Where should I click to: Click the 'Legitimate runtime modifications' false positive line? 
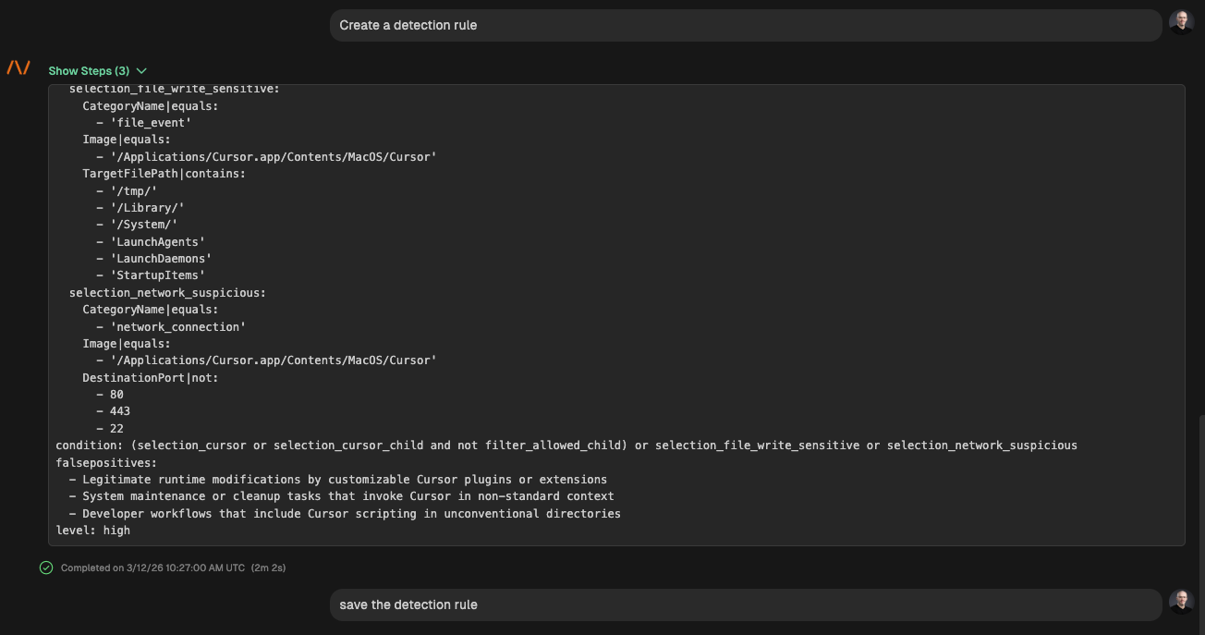(x=338, y=480)
